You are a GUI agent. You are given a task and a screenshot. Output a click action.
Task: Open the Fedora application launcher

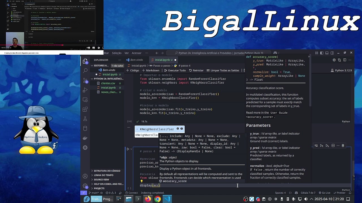87,199
